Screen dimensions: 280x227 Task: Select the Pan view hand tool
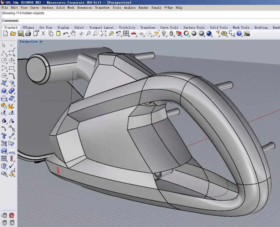click(x=73, y=34)
